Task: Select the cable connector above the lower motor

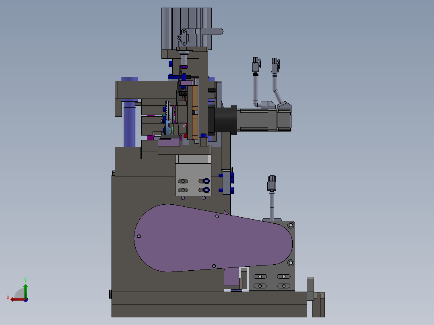Action: pyautogui.click(x=271, y=183)
